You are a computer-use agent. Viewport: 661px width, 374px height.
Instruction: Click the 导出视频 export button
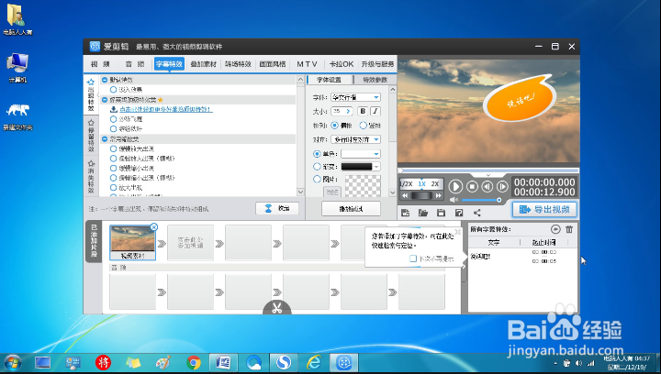coord(544,210)
